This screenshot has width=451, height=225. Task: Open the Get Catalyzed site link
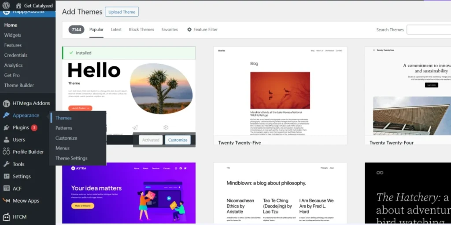click(x=38, y=5)
